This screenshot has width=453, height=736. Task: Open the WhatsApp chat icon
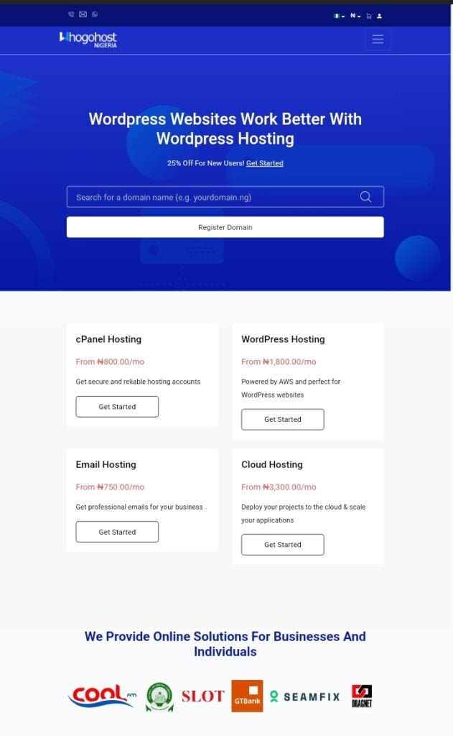pyautogui.click(x=95, y=14)
